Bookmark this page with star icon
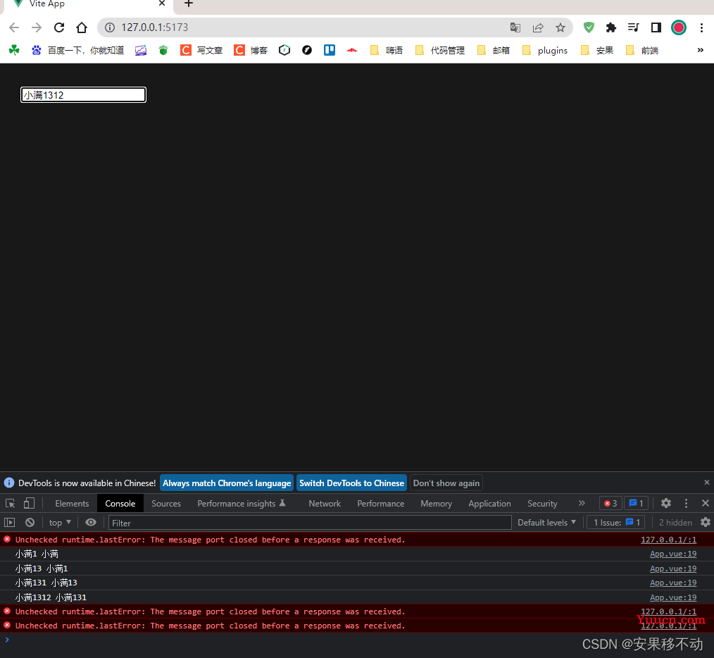This screenshot has width=714, height=658. coord(560,27)
